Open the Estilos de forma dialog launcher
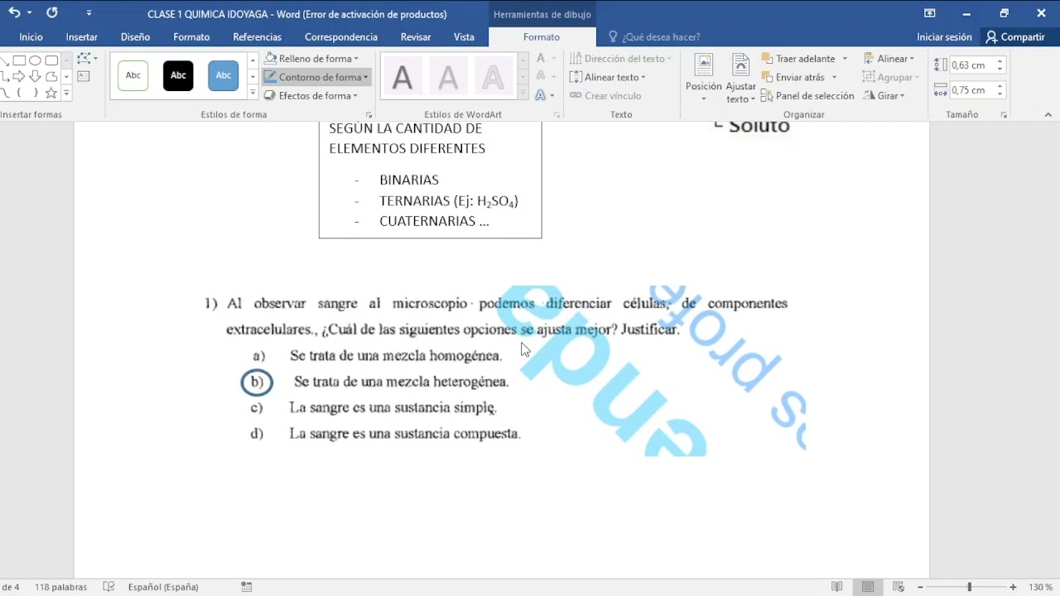The image size is (1060, 596). point(369,115)
